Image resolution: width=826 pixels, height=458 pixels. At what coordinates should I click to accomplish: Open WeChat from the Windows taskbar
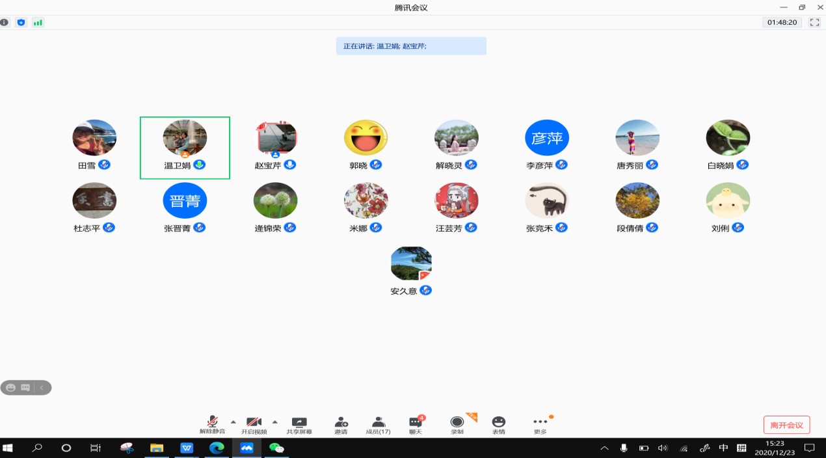(x=276, y=448)
